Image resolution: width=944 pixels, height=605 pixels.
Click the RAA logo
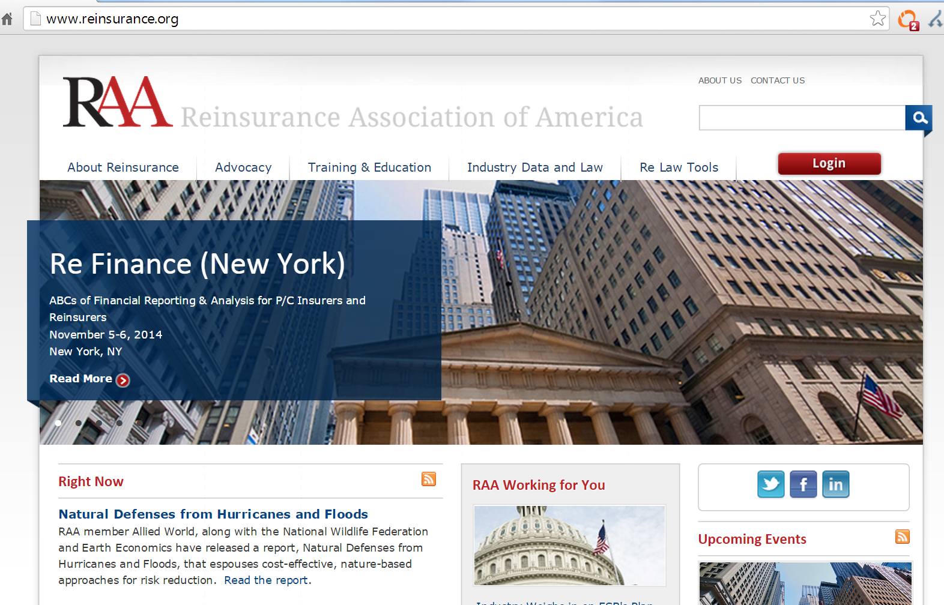pos(118,101)
